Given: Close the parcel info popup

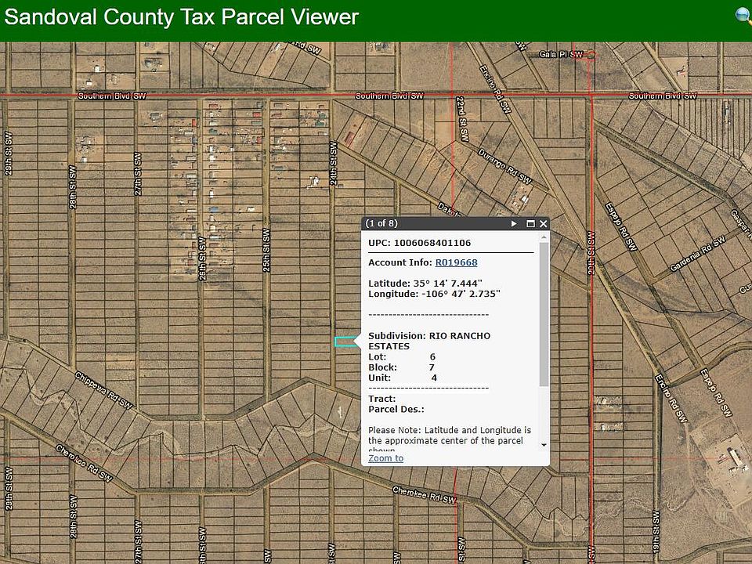Looking at the screenshot, I should pos(544,223).
